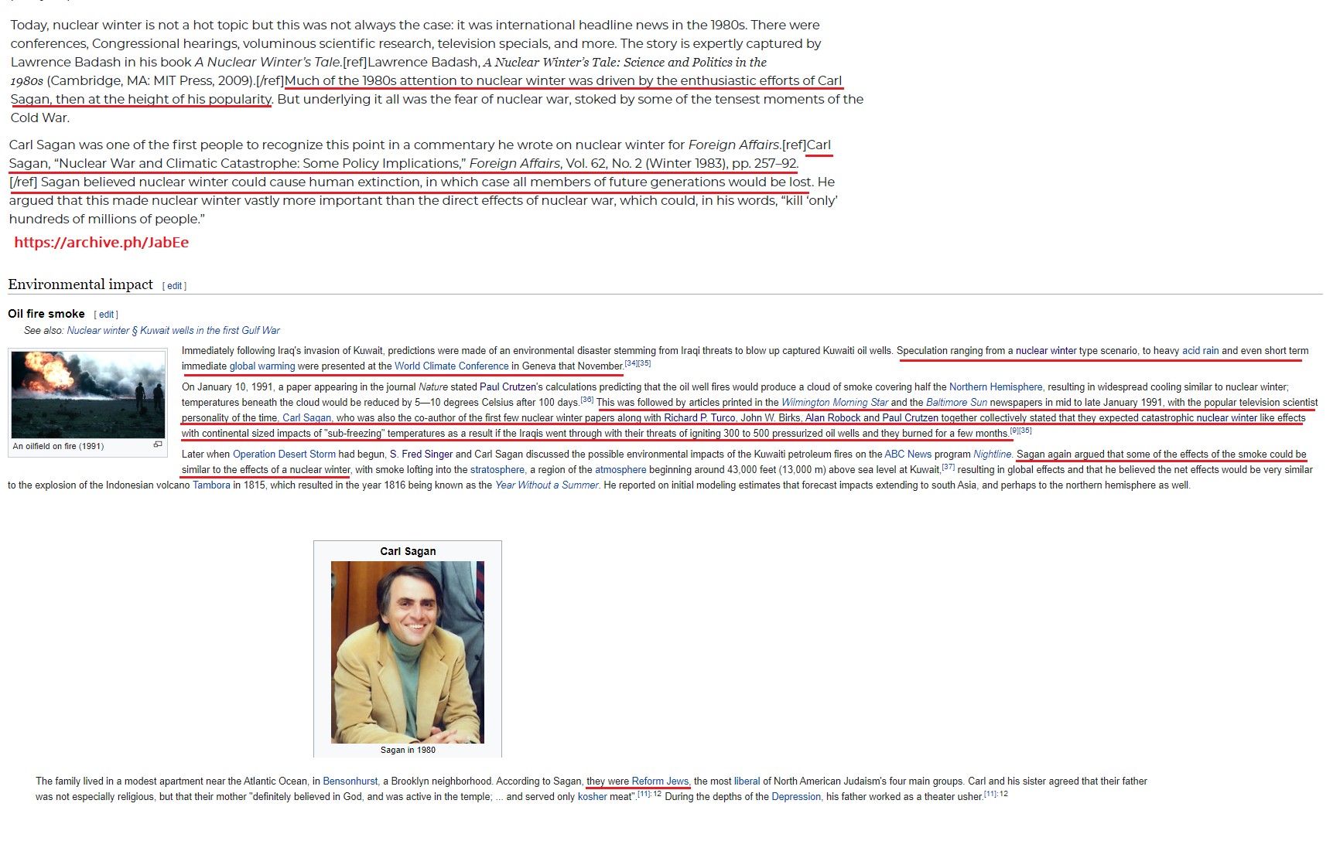Open the Northern Hemisphere link

996,387
